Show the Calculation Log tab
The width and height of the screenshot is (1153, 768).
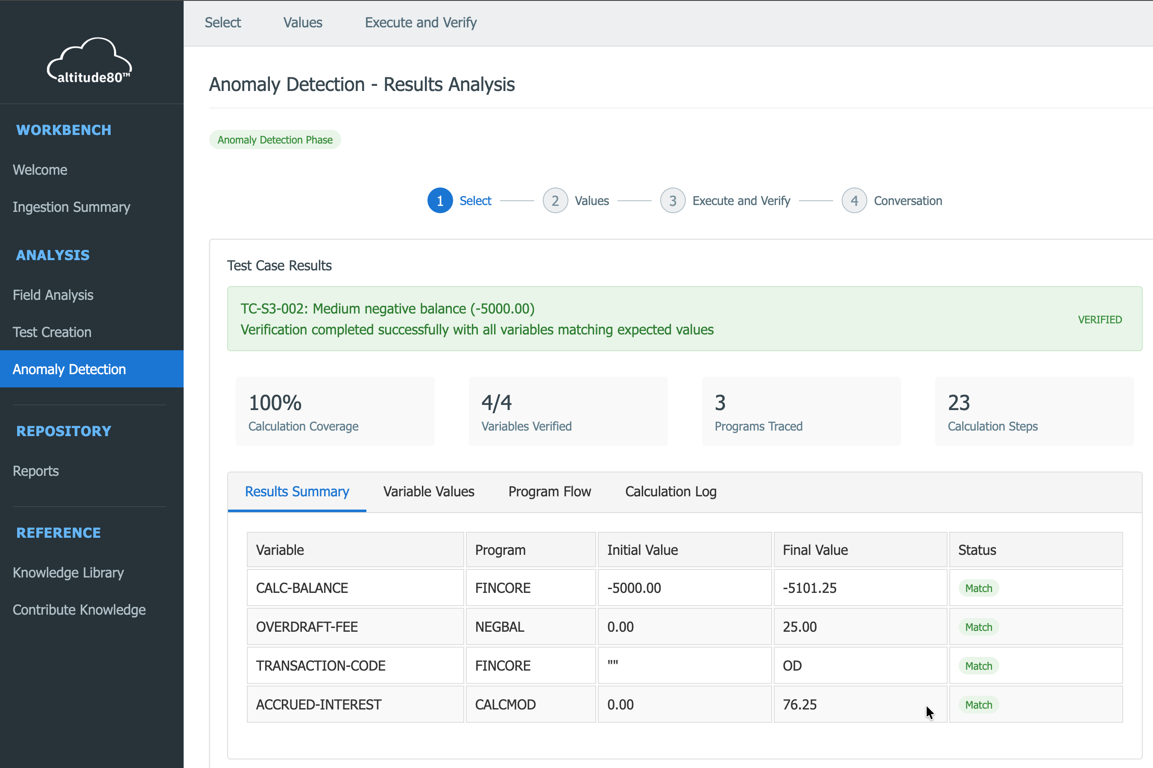(x=671, y=491)
